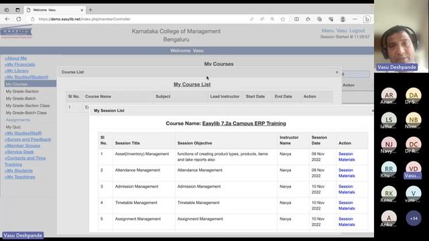Expand Survey and Feedback section
Image resolution: width=429 pixels, height=241 pixels.
(x=28, y=140)
